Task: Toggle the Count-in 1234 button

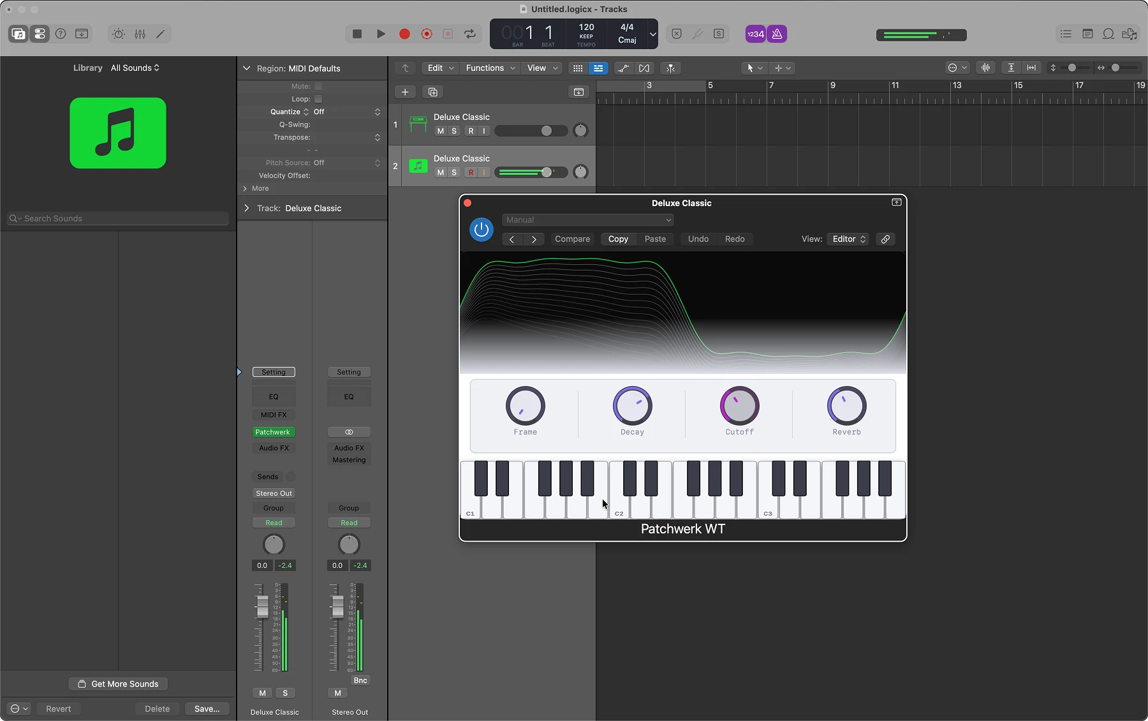Action: 756,34
